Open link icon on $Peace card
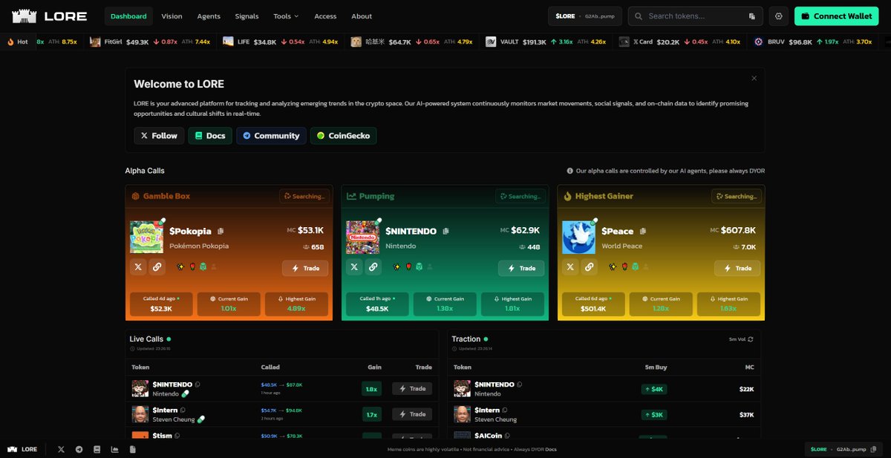The width and height of the screenshot is (891, 458). point(590,267)
